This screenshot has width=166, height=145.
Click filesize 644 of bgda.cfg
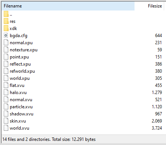[x=159, y=36]
